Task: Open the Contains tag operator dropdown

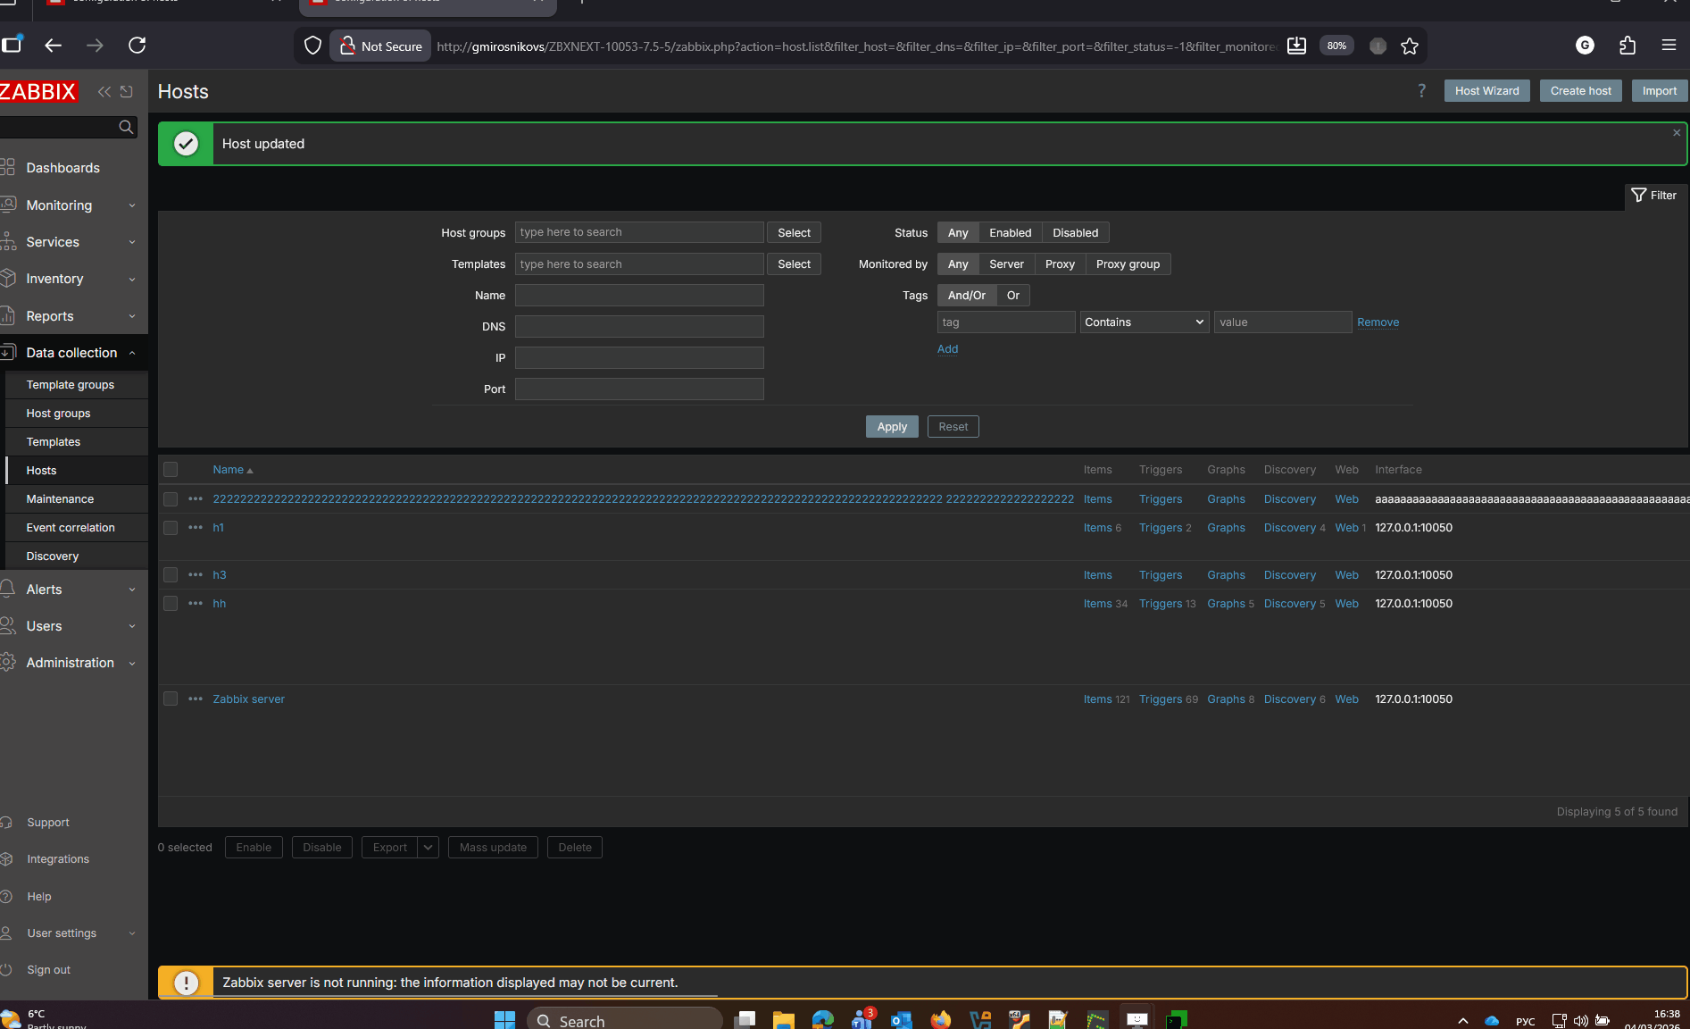Action: 1144,322
